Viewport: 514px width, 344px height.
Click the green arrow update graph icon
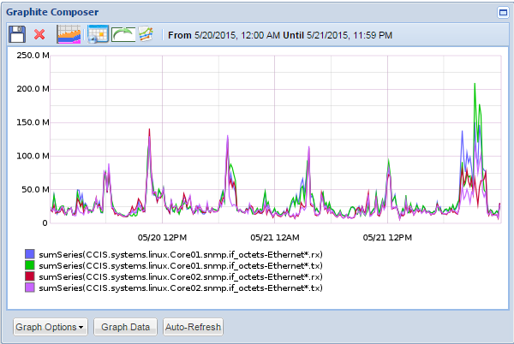123,34
